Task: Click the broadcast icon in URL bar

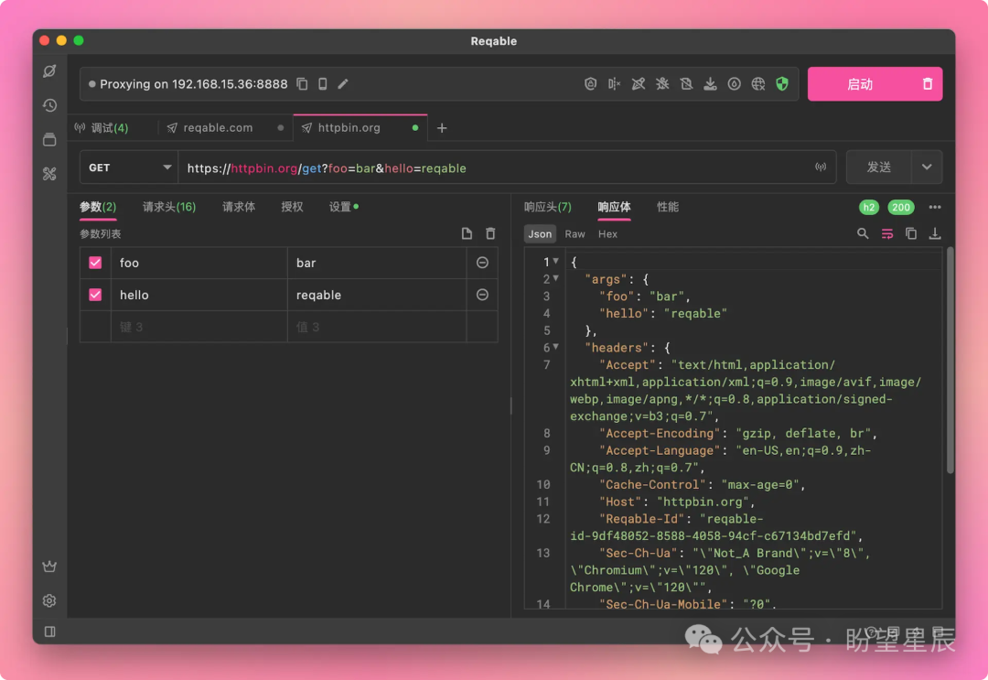Action: [821, 167]
